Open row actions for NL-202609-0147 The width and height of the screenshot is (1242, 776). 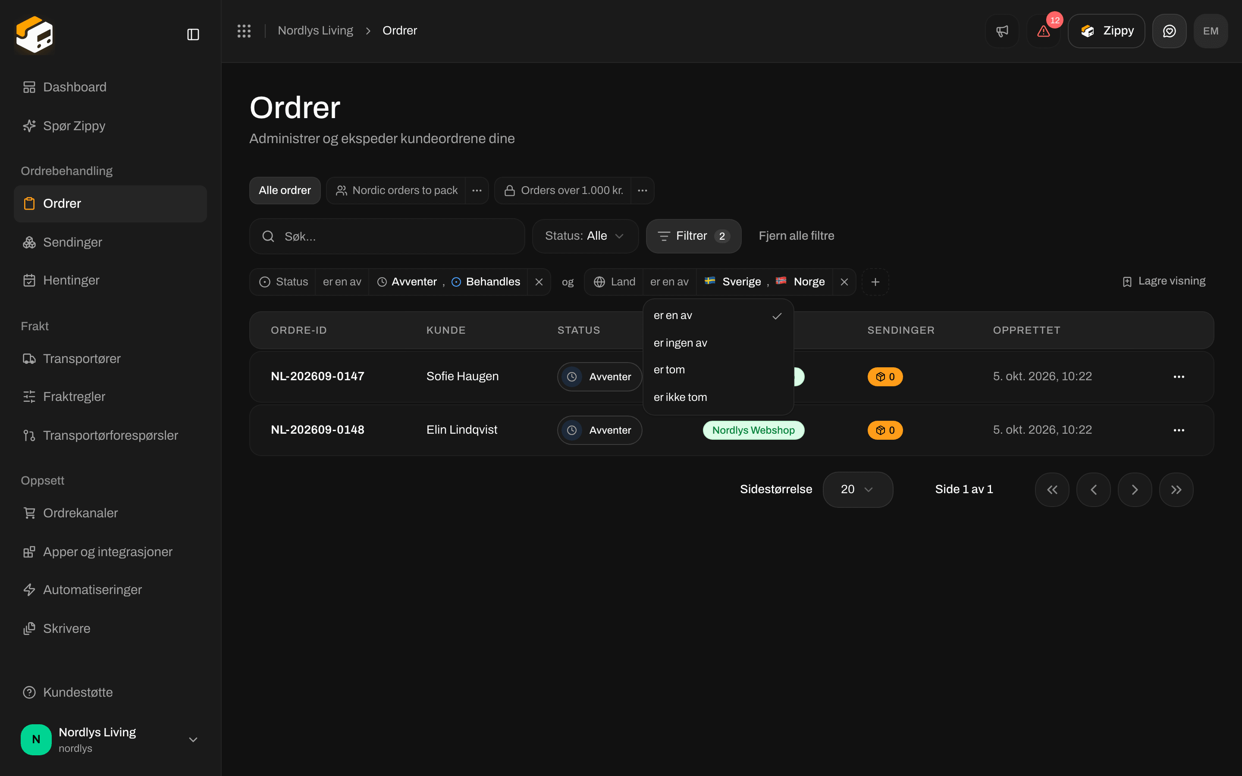(x=1179, y=377)
